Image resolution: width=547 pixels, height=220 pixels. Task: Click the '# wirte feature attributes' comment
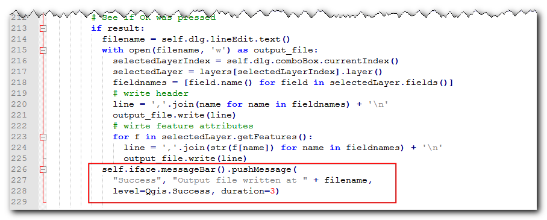tap(183, 126)
